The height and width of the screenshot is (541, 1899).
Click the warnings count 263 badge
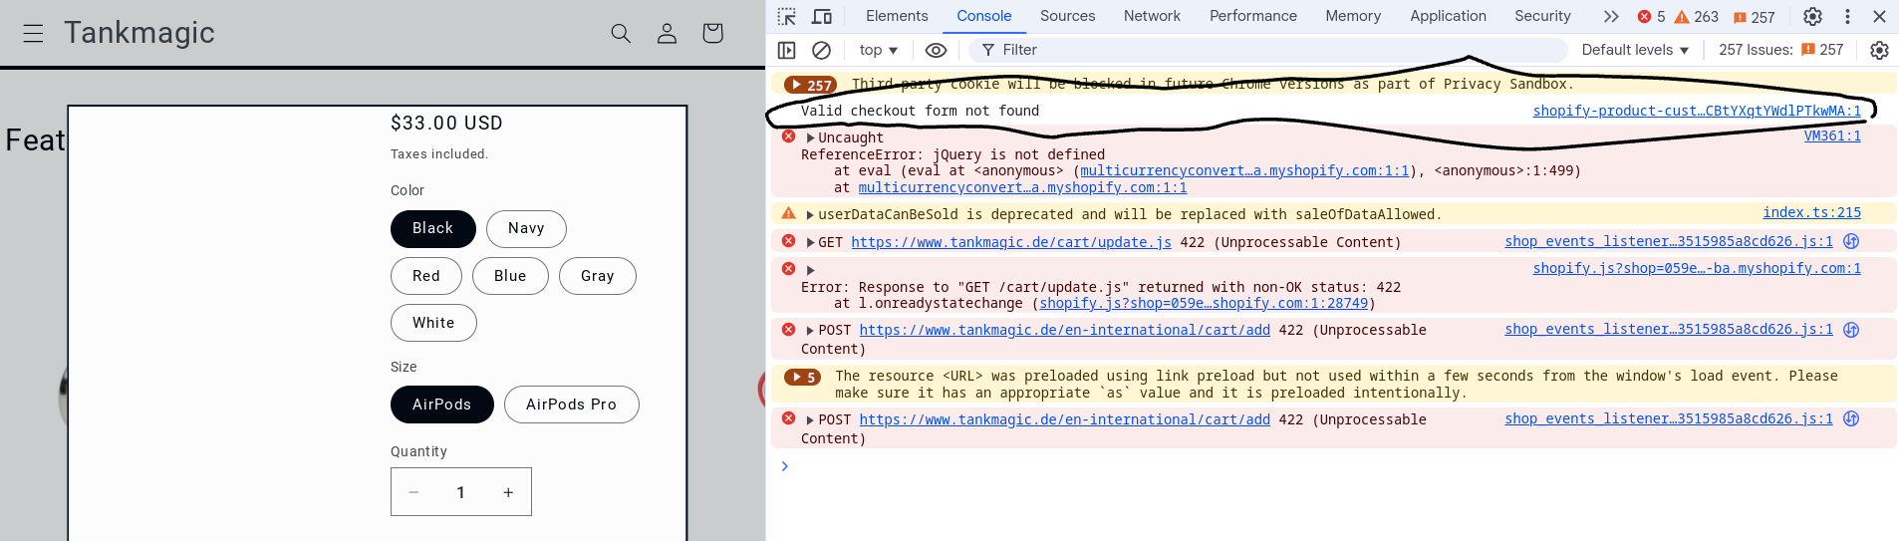tap(1696, 17)
